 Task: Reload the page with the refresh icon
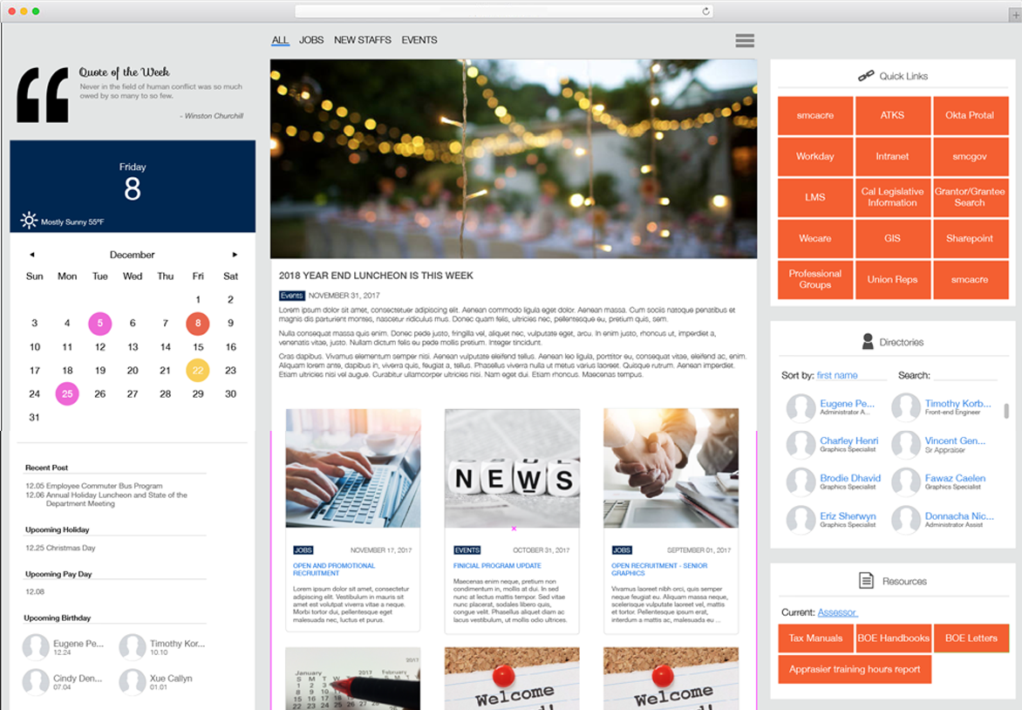pos(705,11)
